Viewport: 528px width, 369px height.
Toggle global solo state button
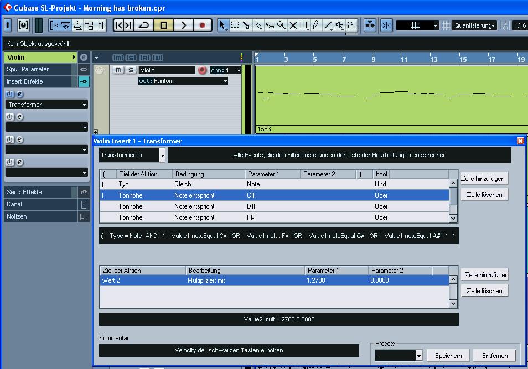point(131,58)
